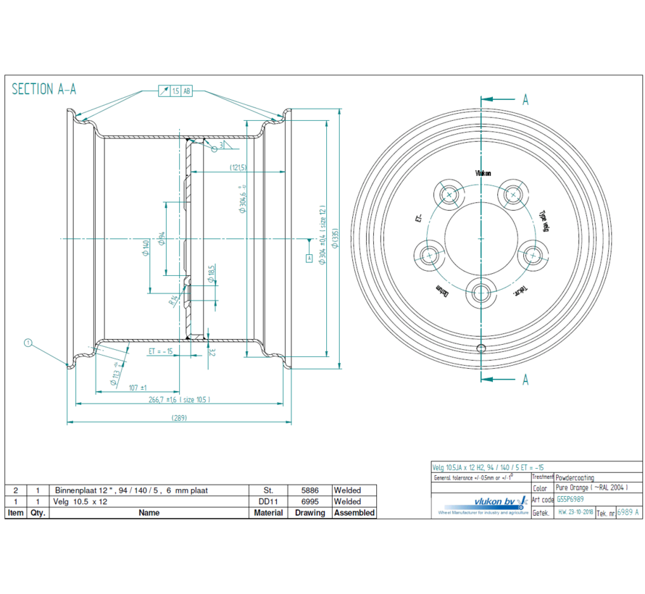645x594 pixels.
Task: Select the Drawing column header
Action: pyautogui.click(x=309, y=513)
